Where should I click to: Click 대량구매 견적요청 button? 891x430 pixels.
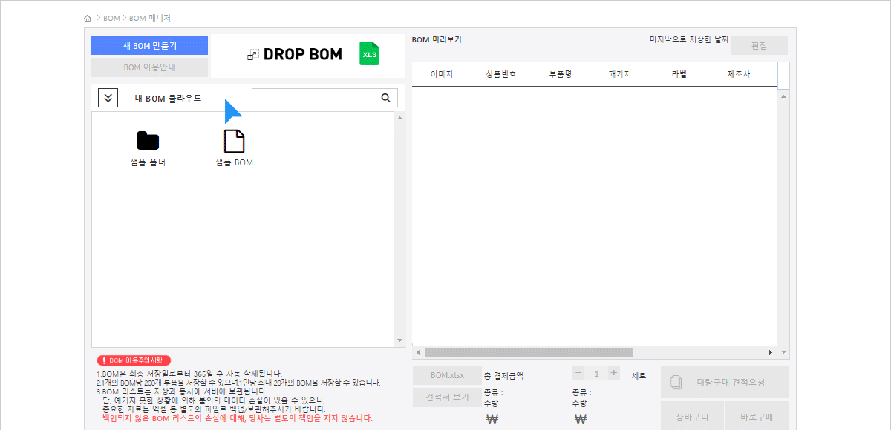[724, 383]
